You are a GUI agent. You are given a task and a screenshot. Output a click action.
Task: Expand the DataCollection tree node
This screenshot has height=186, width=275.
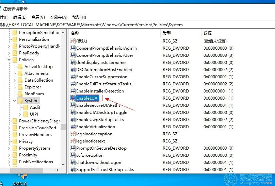click(15, 80)
